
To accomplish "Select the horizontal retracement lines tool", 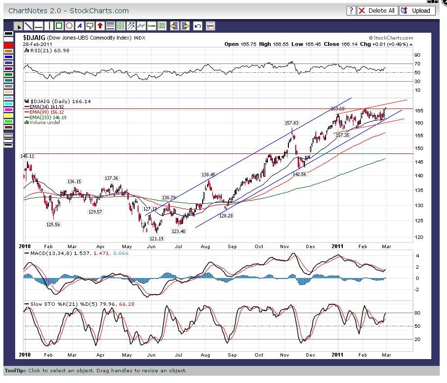I will 110,26.
